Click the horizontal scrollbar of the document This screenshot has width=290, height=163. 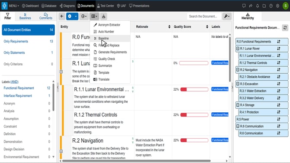point(136,161)
